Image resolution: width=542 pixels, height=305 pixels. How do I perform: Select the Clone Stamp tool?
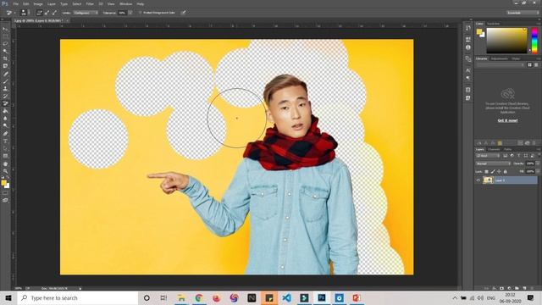tap(5, 88)
